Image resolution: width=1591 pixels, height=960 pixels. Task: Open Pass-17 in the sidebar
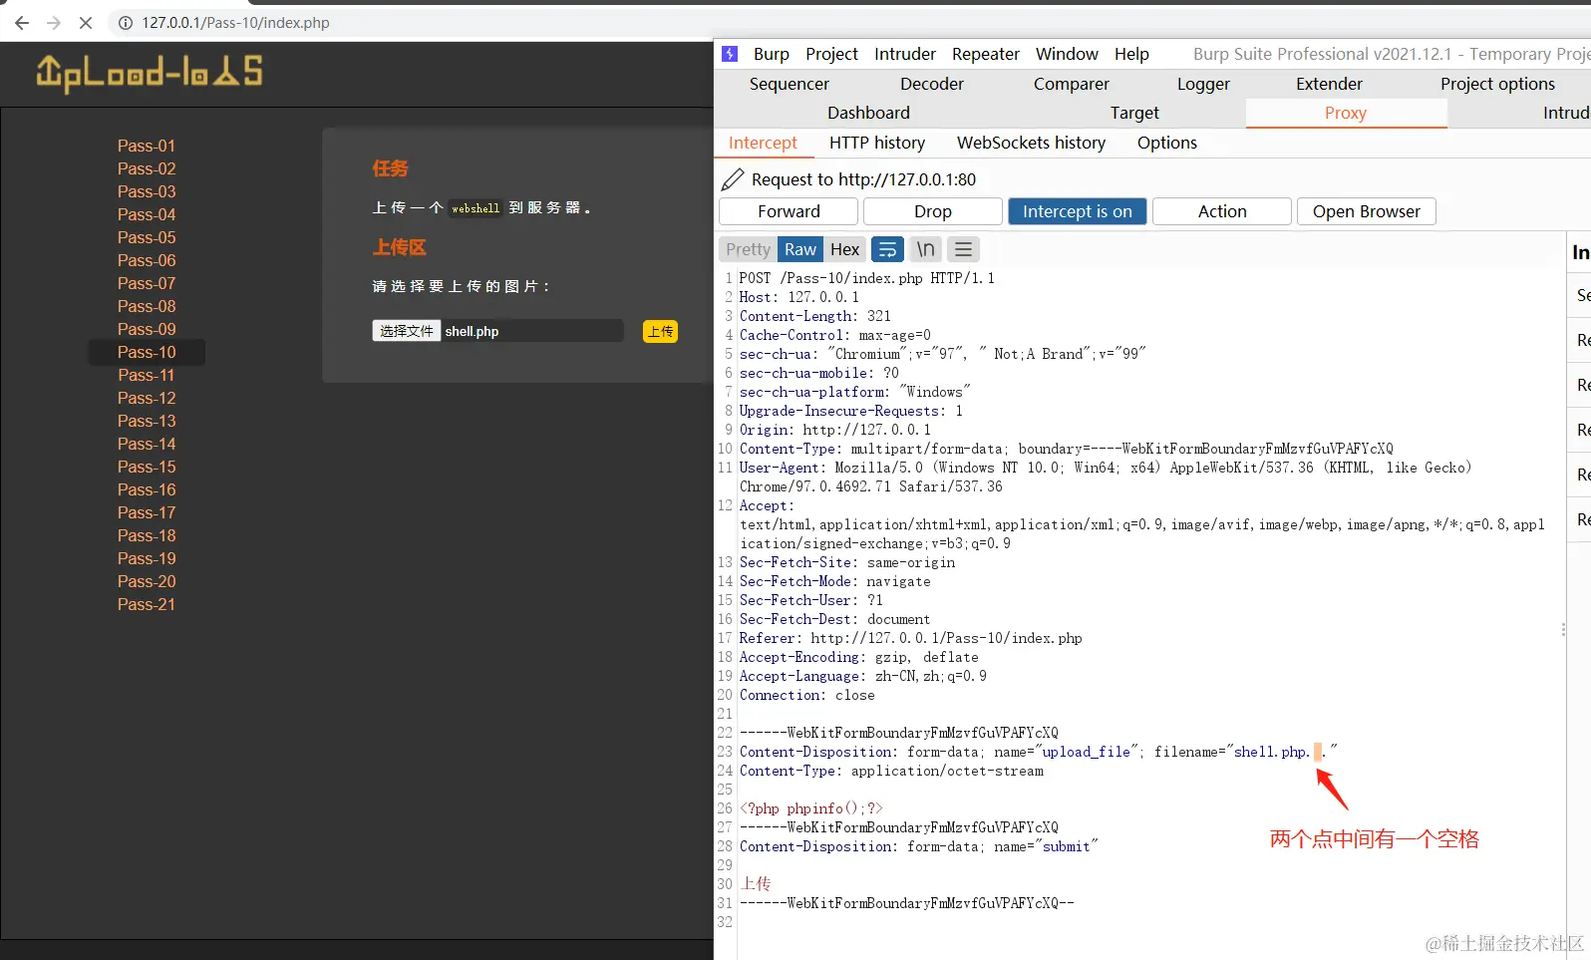pyautogui.click(x=147, y=512)
